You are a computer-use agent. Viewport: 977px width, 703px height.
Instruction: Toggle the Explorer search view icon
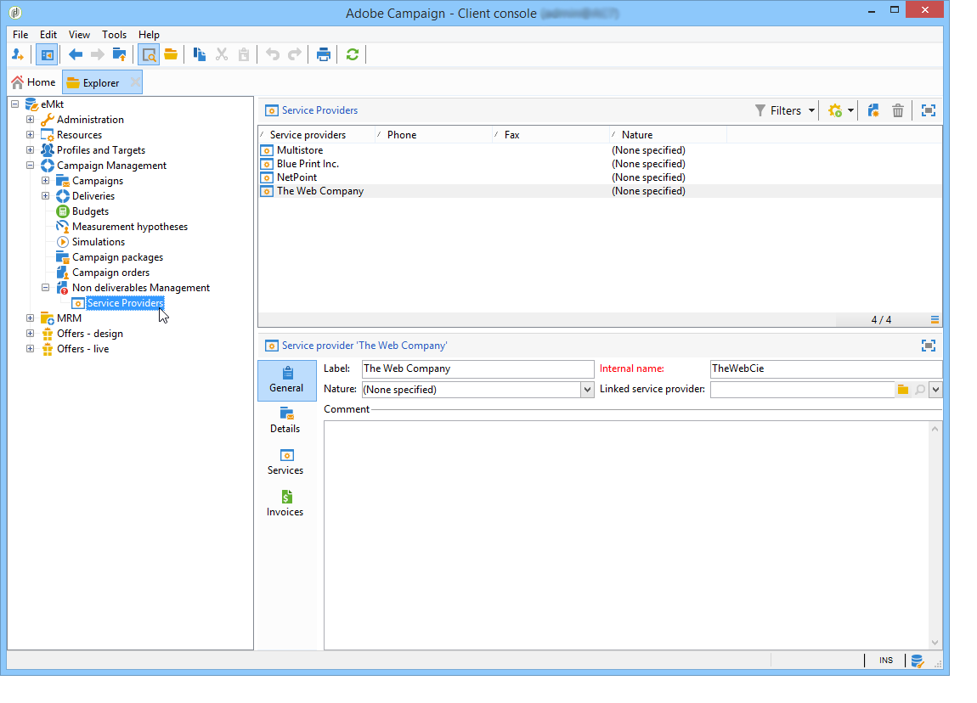[x=149, y=55]
